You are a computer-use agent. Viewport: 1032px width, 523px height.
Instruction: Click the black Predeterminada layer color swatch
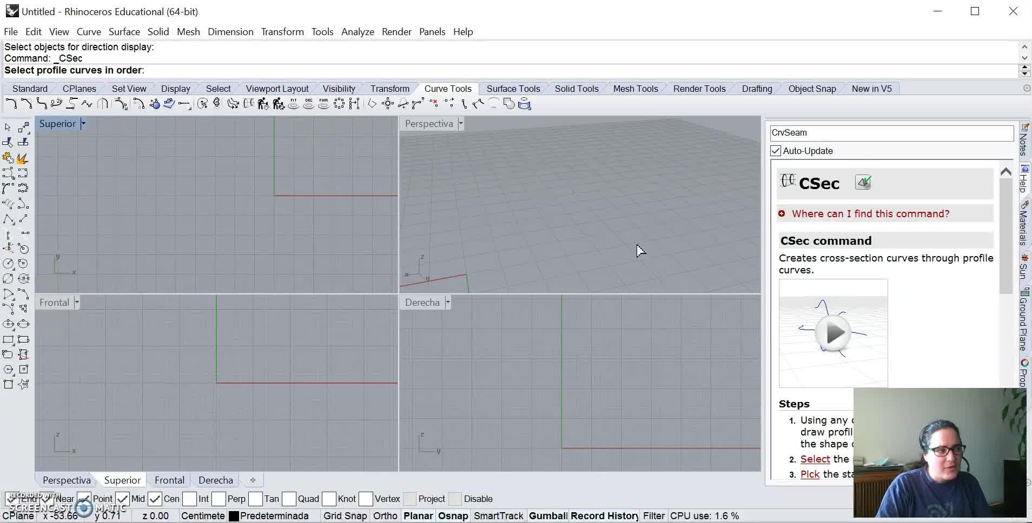[234, 516]
